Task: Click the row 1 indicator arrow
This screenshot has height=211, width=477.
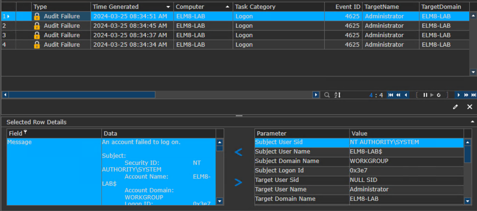Action: coord(9,16)
